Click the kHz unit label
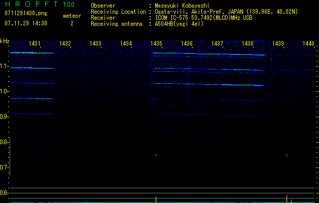 (x=5, y=41)
